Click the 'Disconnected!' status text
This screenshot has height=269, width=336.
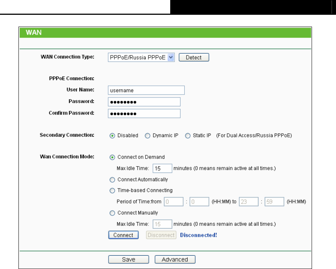click(x=198, y=235)
